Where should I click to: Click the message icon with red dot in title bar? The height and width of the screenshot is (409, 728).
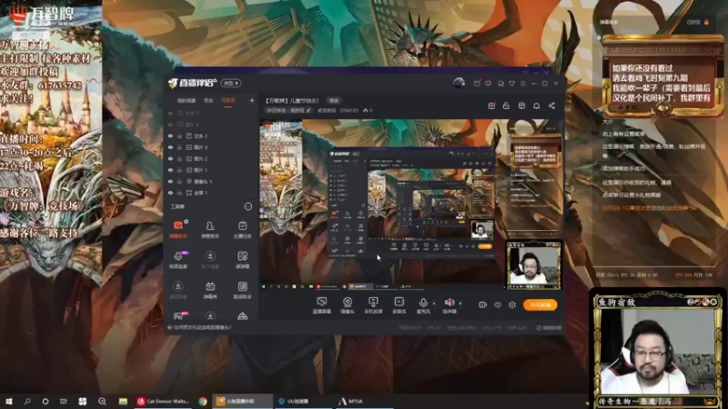pos(477,83)
